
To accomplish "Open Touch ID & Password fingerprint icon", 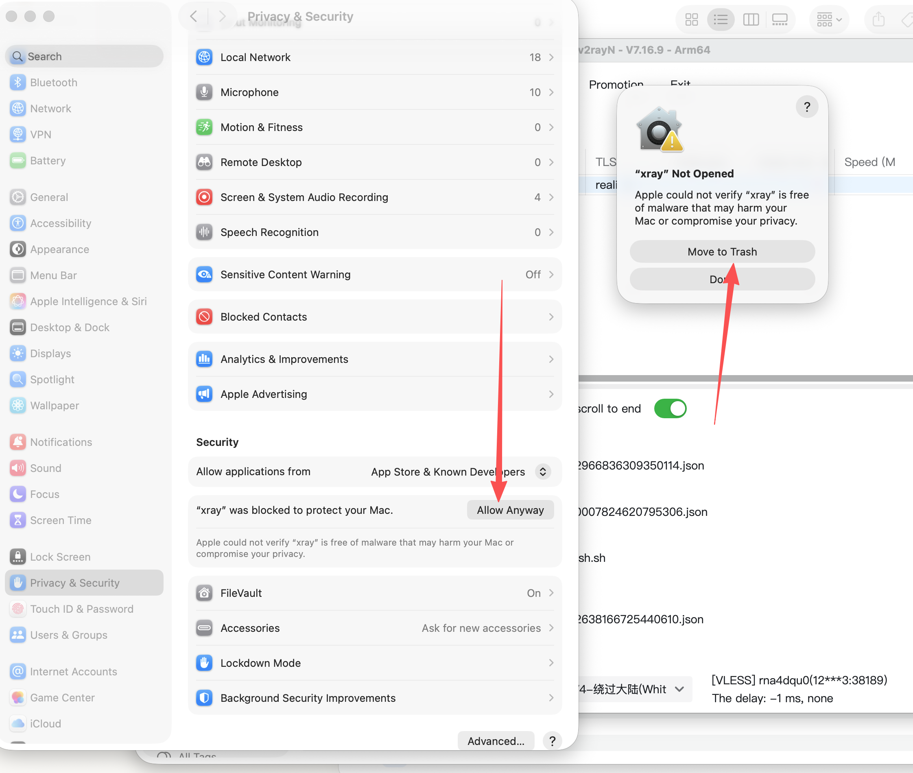I will pyautogui.click(x=18, y=609).
